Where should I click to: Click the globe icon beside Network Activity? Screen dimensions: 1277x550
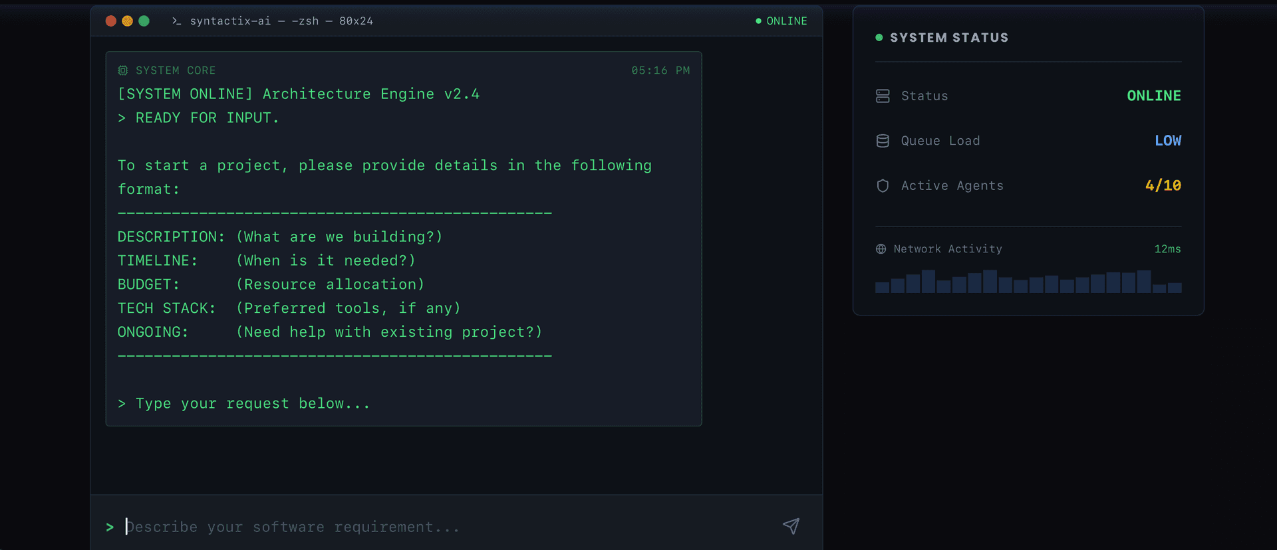point(881,249)
